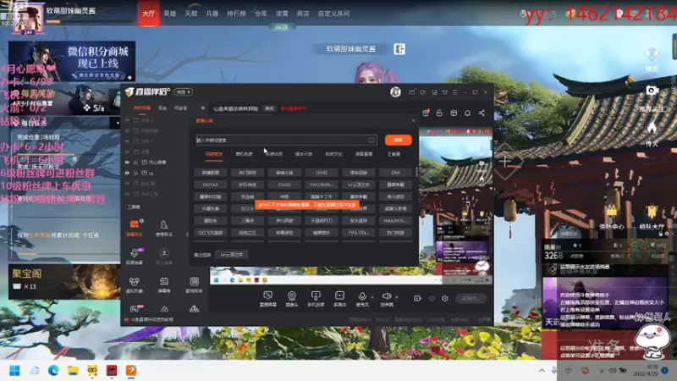
Task: Open the hamburger menu in the companion title bar
Action: pos(454,92)
